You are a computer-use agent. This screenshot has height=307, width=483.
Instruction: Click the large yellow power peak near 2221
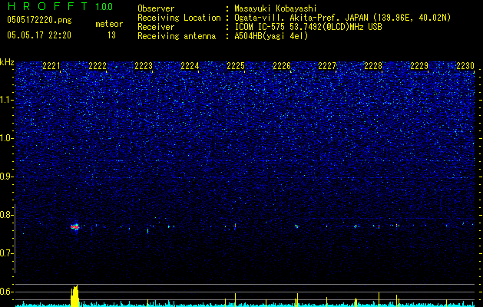[x=74, y=295]
